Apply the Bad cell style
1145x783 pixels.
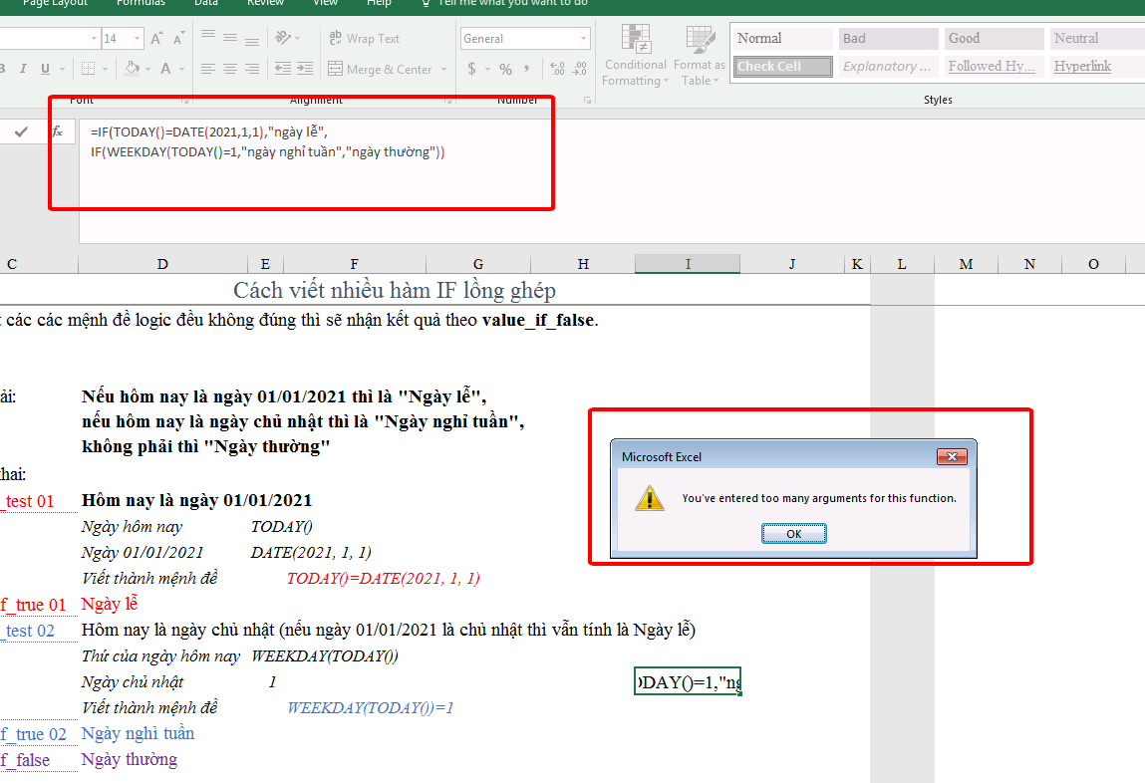point(888,38)
